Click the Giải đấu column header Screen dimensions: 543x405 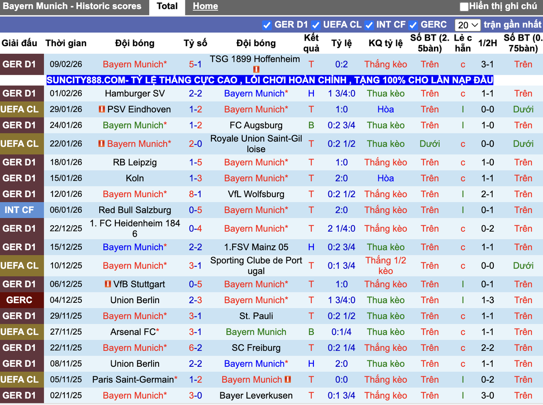click(20, 43)
